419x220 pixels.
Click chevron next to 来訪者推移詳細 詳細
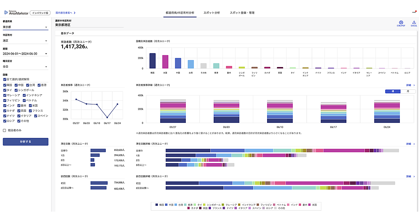[x=414, y=85]
